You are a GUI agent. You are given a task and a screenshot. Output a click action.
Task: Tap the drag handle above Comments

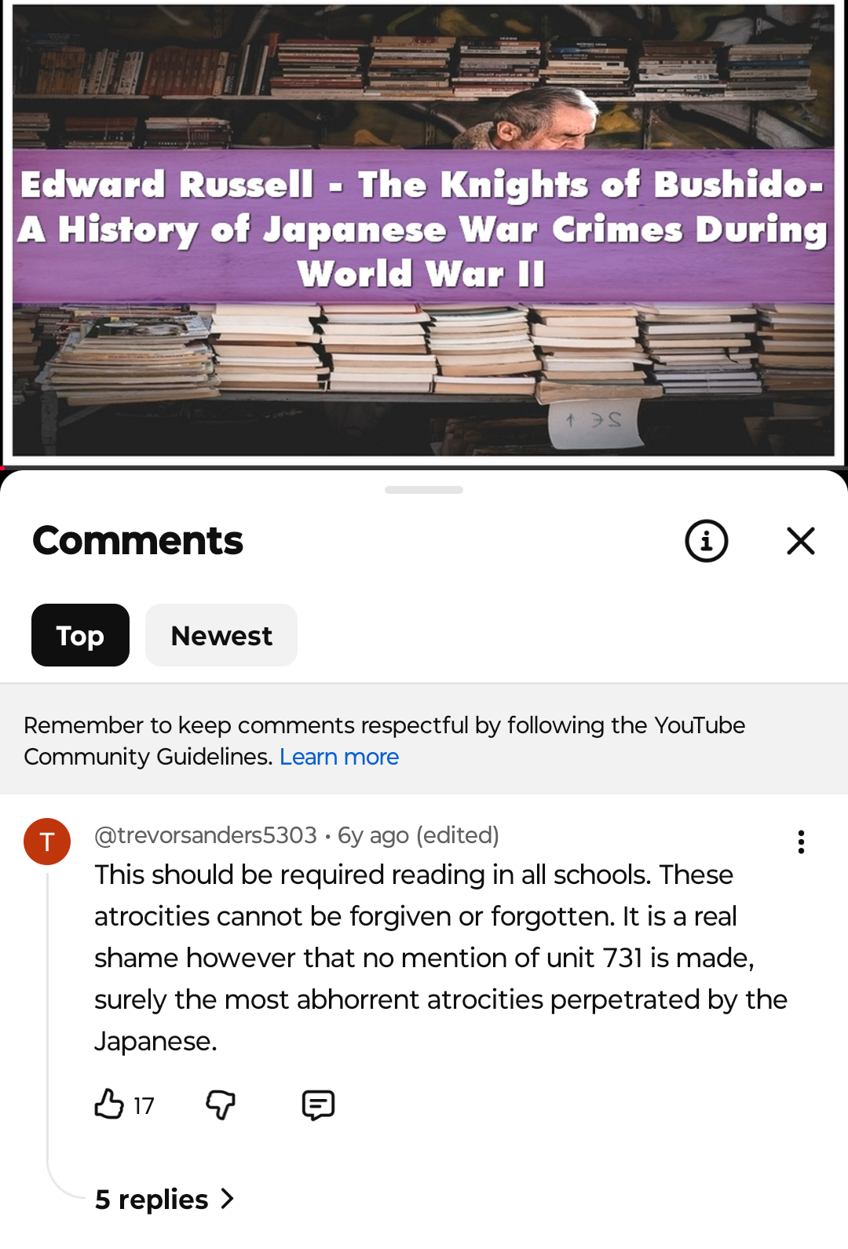[x=424, y=490]
